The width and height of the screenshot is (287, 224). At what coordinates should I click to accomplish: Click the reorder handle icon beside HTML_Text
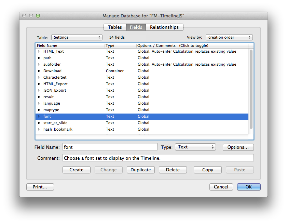click(x=39, y=52)
